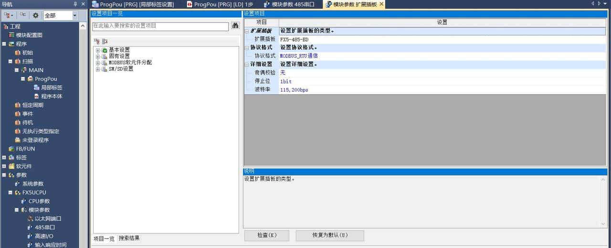Viewport: 611px width, 248px height.
Task: Expand the SM/SD设置 tree node
Action: click(98, 69)
